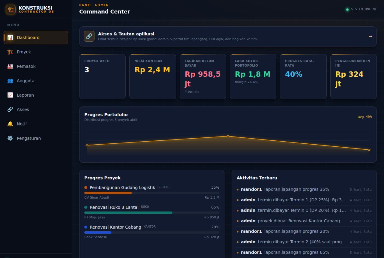The width and height of the screenshot is (384, 258).
Task: Click the Progres Rata-Rata 40% card
Action: [303, 76]
